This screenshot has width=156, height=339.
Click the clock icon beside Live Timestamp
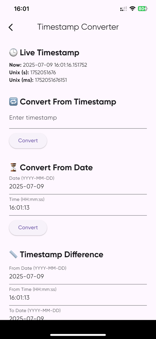coord(14,53)
